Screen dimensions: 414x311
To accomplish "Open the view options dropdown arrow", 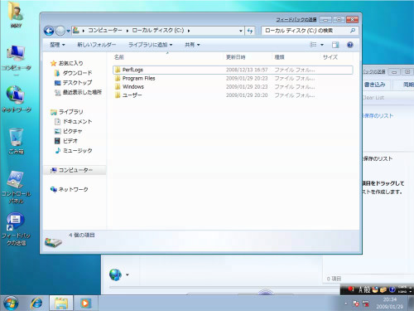I will click(322, 45).
